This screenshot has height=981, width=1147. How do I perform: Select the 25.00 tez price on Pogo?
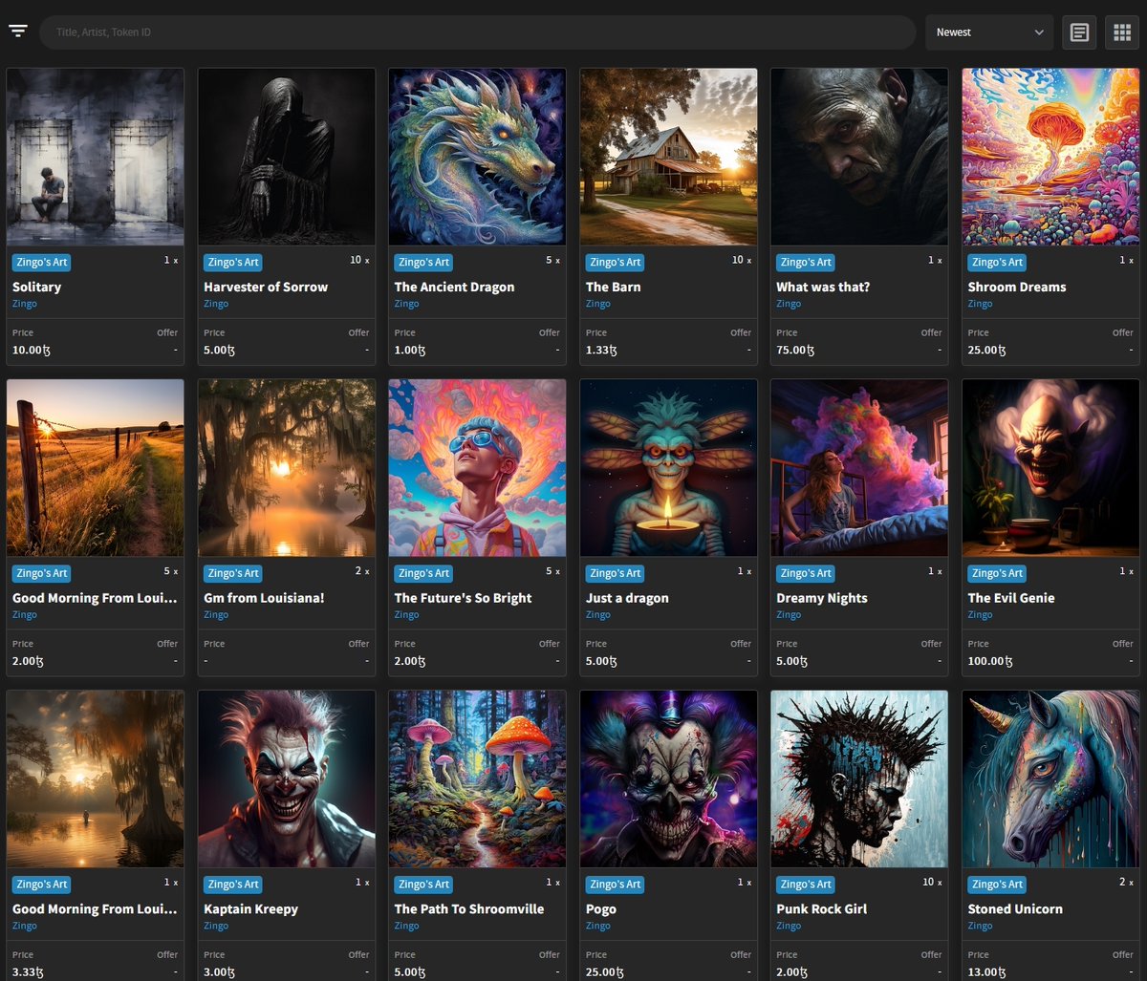coord(605,972)
